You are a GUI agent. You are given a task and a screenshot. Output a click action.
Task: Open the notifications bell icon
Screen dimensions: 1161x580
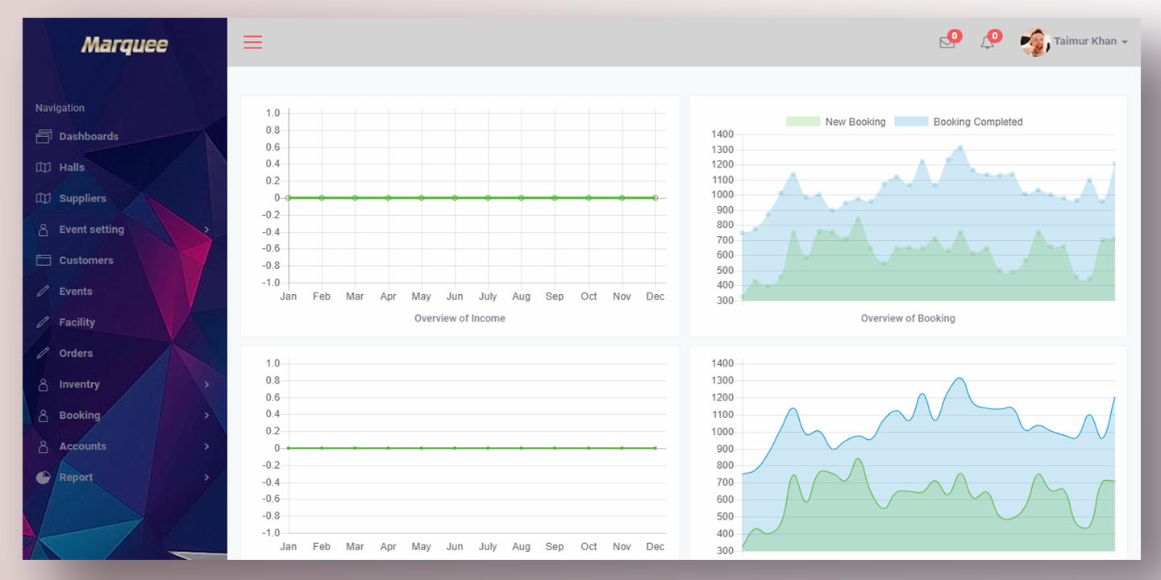click(x=987, y=43)
